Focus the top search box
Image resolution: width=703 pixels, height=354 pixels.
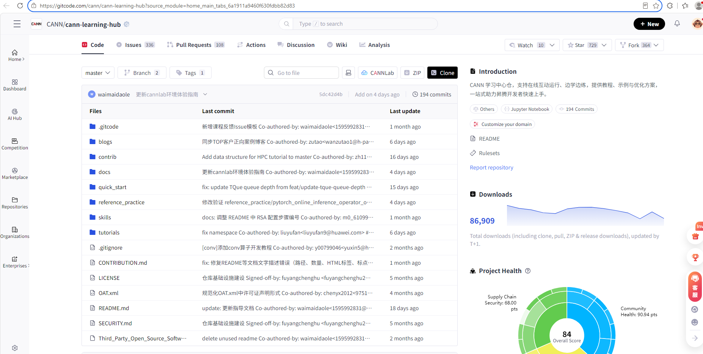358,24
